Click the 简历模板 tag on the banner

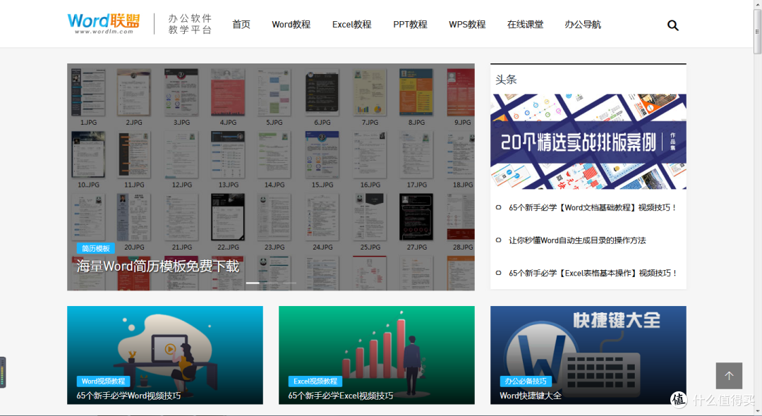(x=96, y=248)
